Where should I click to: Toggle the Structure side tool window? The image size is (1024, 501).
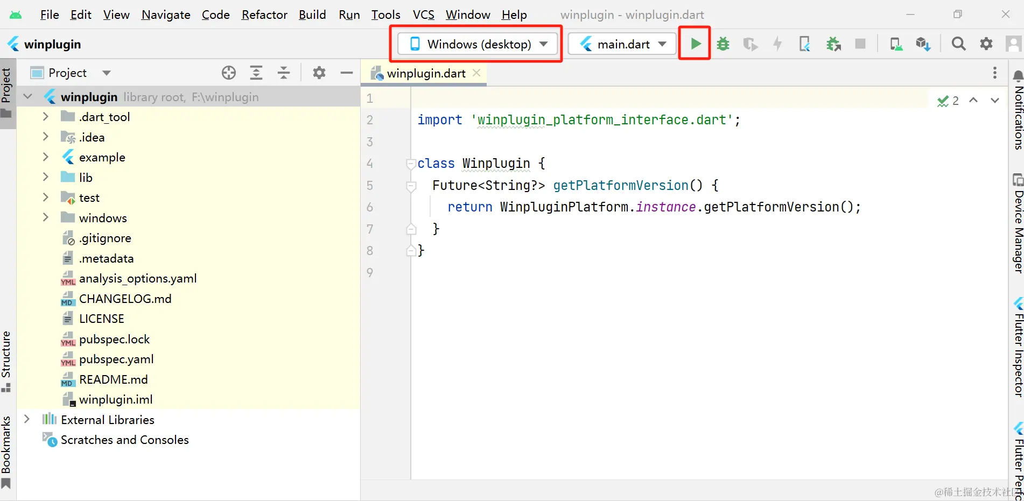pyautogui.click(x=6, y=361)
